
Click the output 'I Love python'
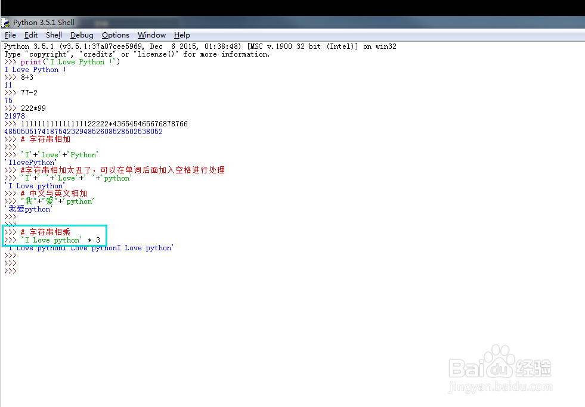tap(35, 186)
